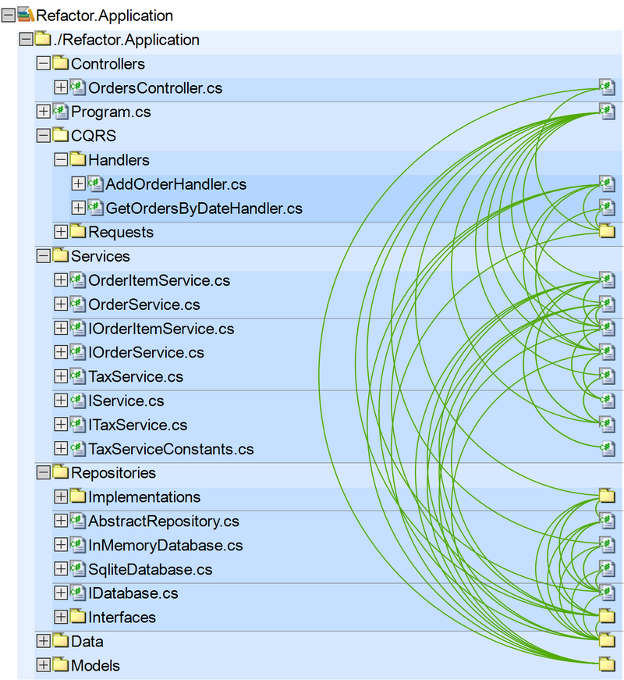Expand SqliteDatabase.cs node
624x680 pixels.
tap(60, 569)
